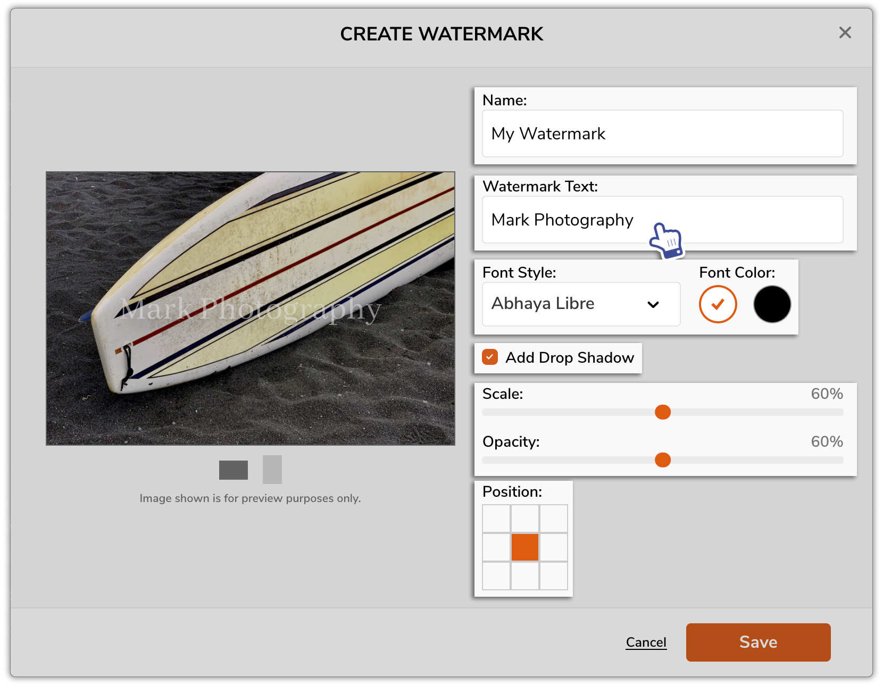Click the Watermark Text input field
This screenshot has height=685, width=883.
tap(662, 220)
